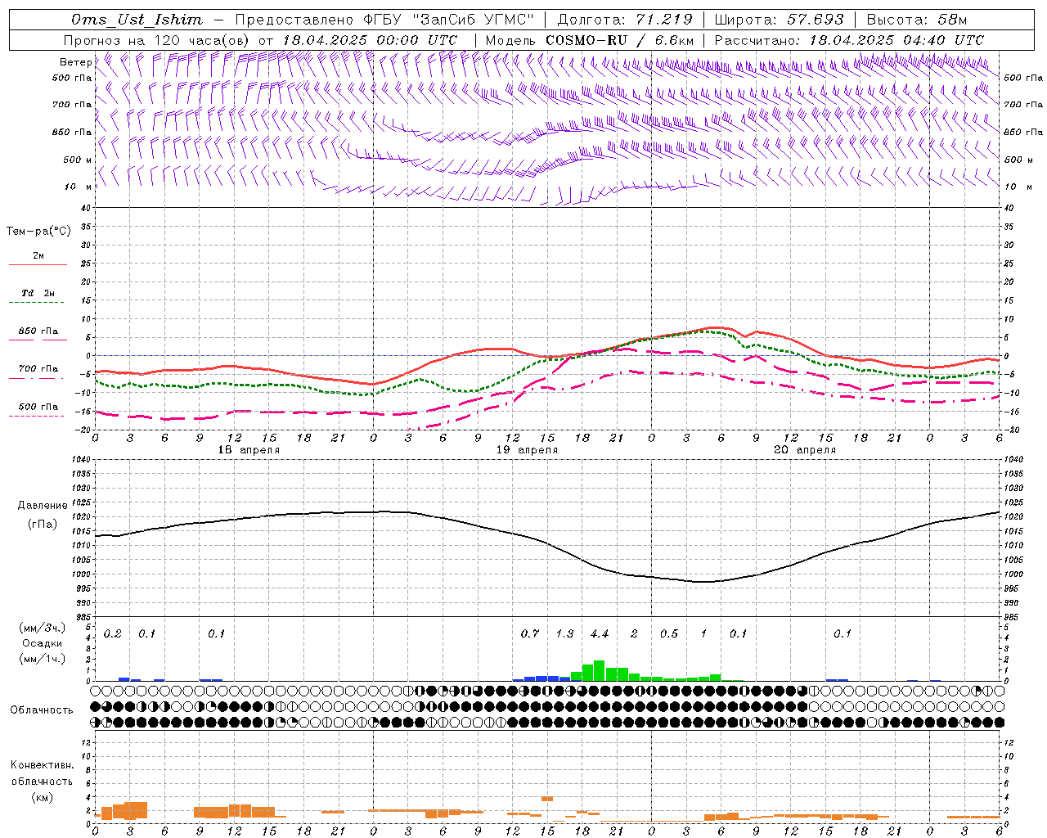Click the "Конвективн." convective cloud label
Viewport: 1047px width, 838px height.
(x=42, y=765)
